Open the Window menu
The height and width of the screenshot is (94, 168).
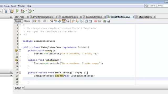pos(22,6)
